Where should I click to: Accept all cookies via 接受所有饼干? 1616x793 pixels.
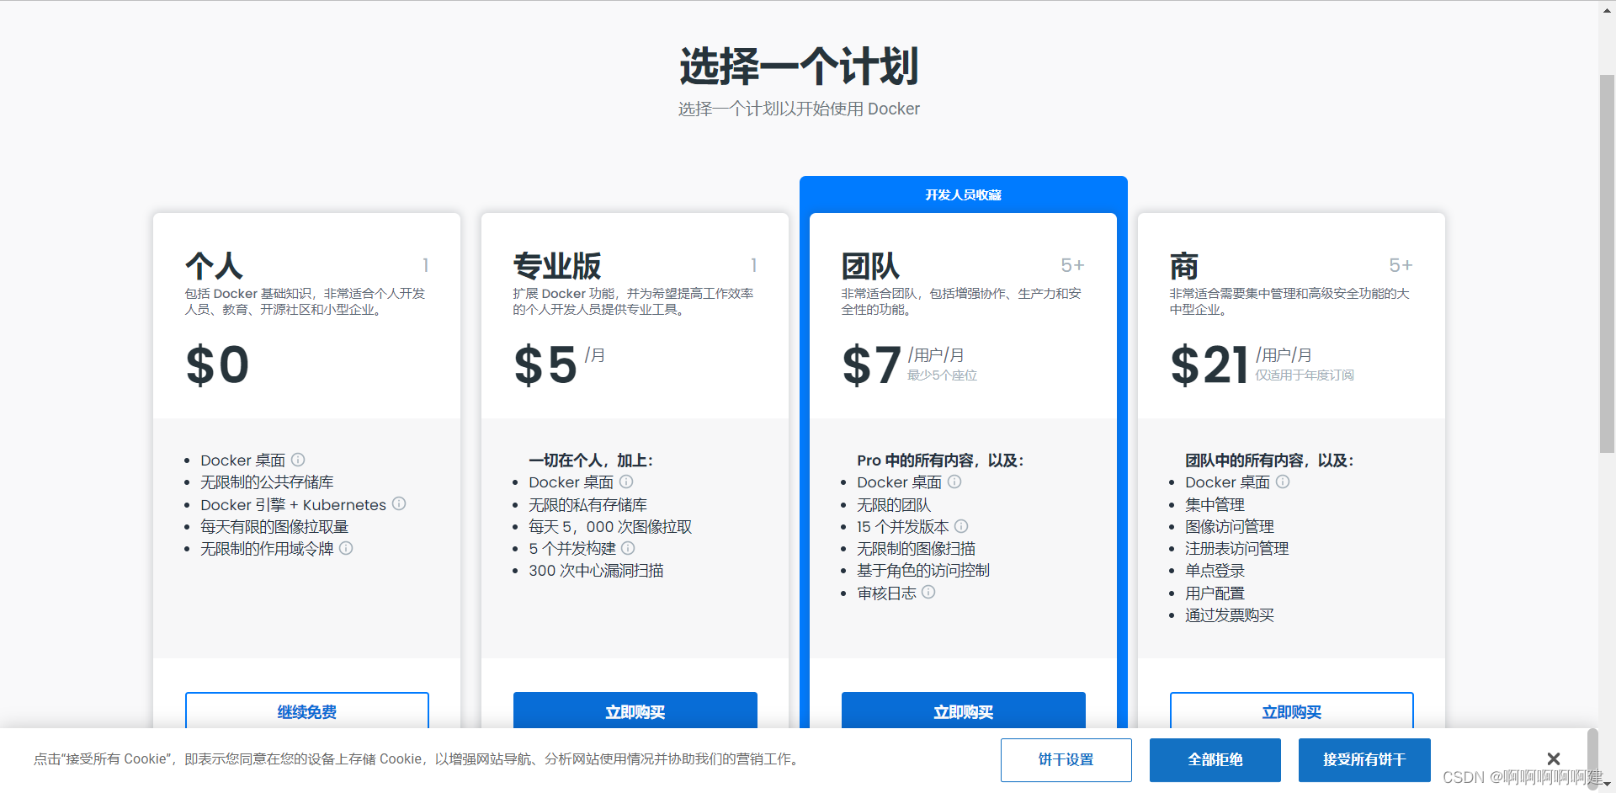pyautogui.click(x=1364, y=759)
